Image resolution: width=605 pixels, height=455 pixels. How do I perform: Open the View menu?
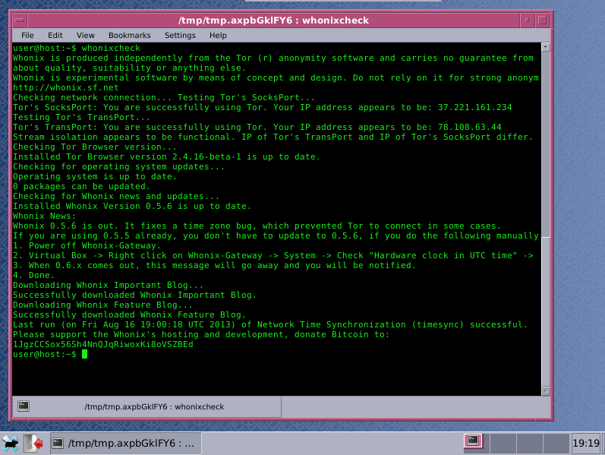click(x=86, y=35)
